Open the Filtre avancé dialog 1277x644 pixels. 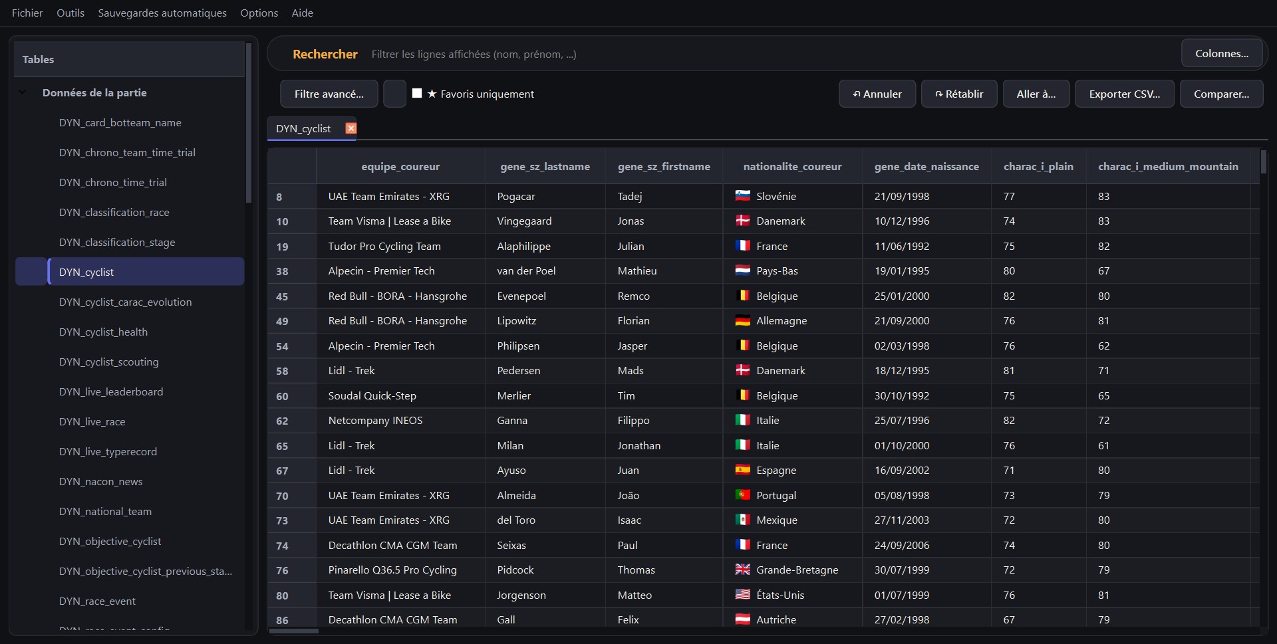[329, 94]
